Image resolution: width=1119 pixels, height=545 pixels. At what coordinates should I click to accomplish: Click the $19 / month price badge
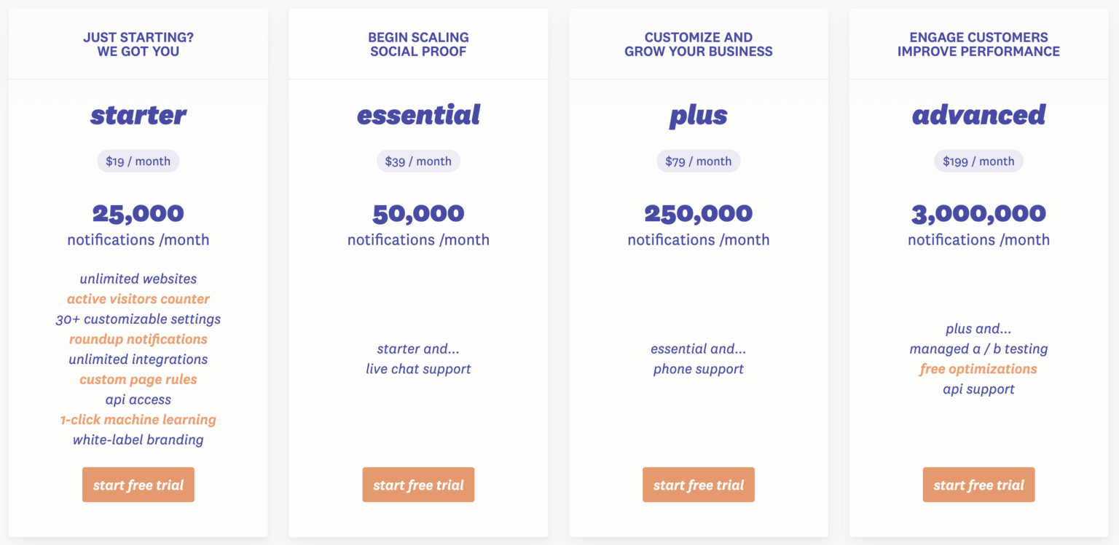point(138,161)
